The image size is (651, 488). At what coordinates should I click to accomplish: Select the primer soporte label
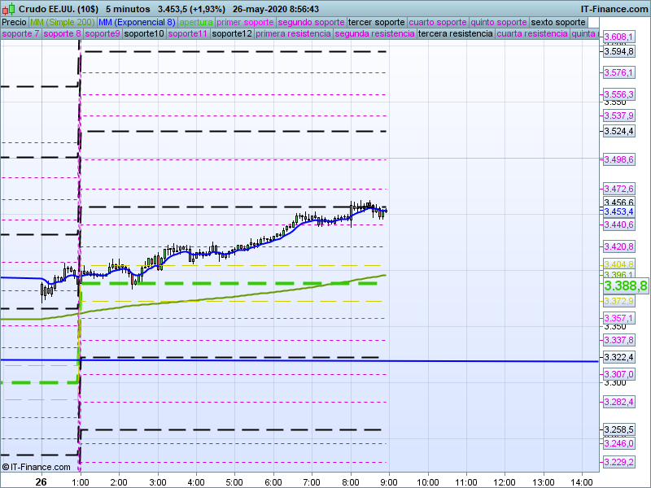(245, 22)
